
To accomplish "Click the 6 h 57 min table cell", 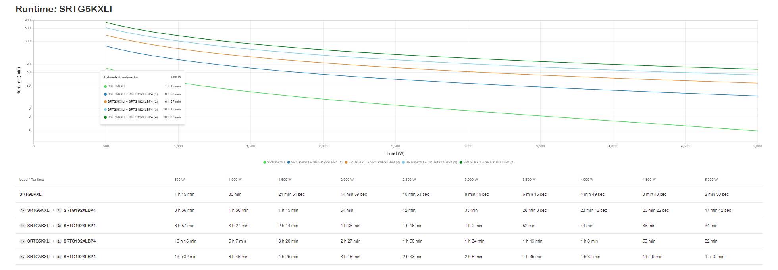I will click(184, 226).
